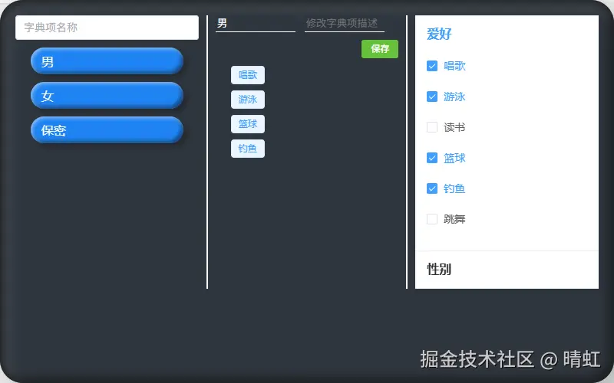Click the 唱歌 tag in middle panel
Viewport: 614px width, 383px height.
tap(248, 75)
